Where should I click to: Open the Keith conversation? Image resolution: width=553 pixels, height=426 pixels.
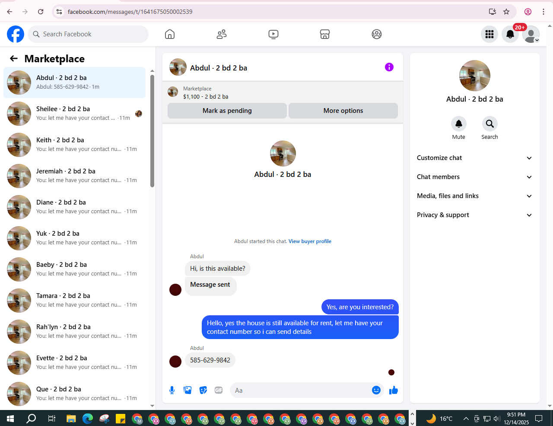[75, 145]
